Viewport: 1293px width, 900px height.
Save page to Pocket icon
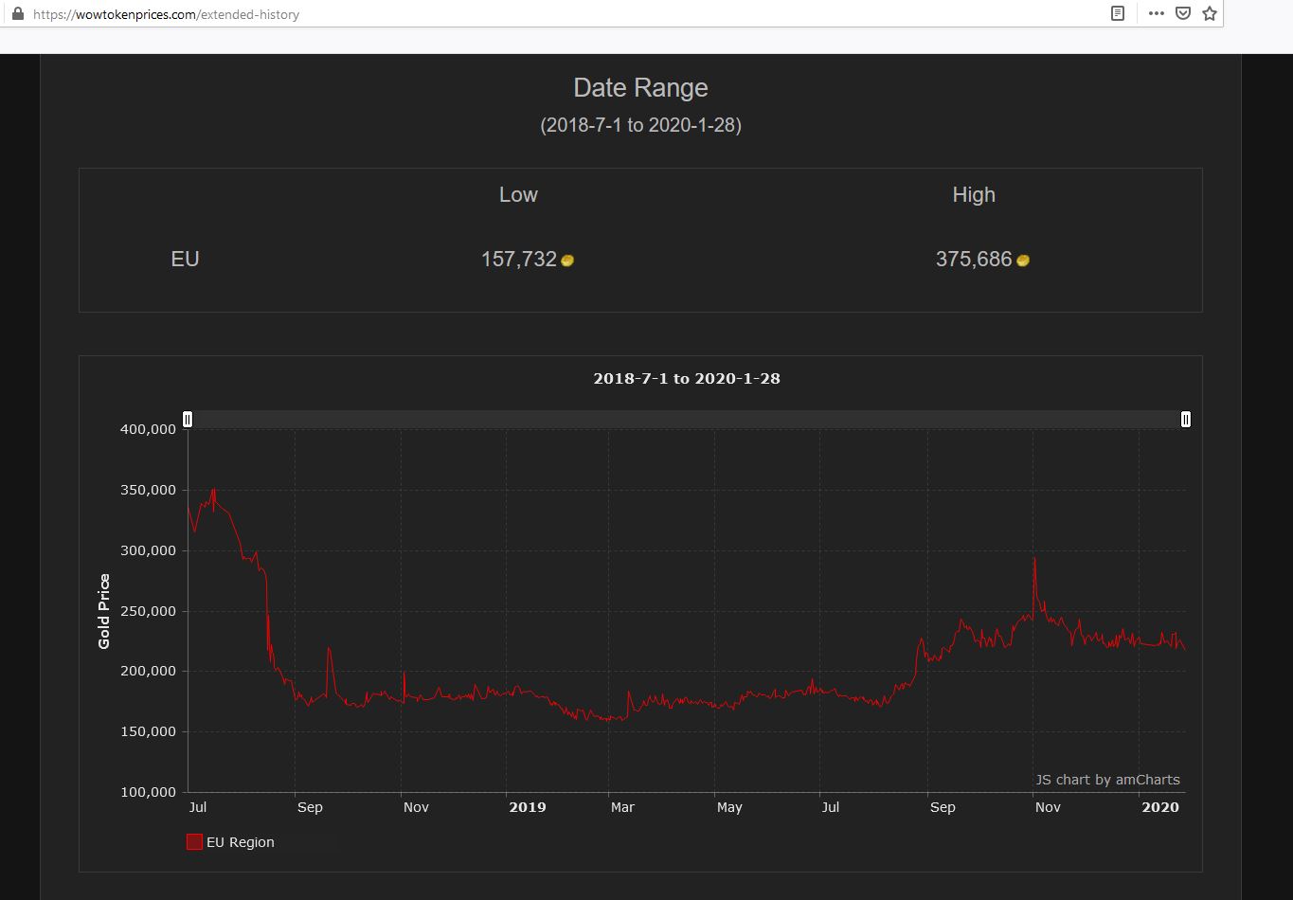1183,13
